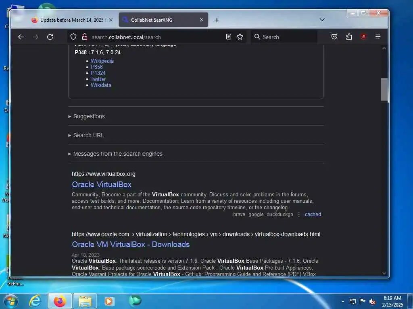The width and height of the screenshot is (413, 309).
Task: Open Pocket save icon
Action: 334,37
